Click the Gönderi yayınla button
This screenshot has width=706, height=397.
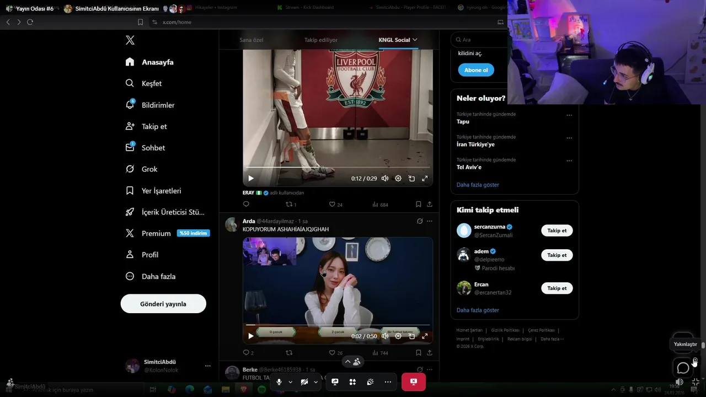point(163,304)
